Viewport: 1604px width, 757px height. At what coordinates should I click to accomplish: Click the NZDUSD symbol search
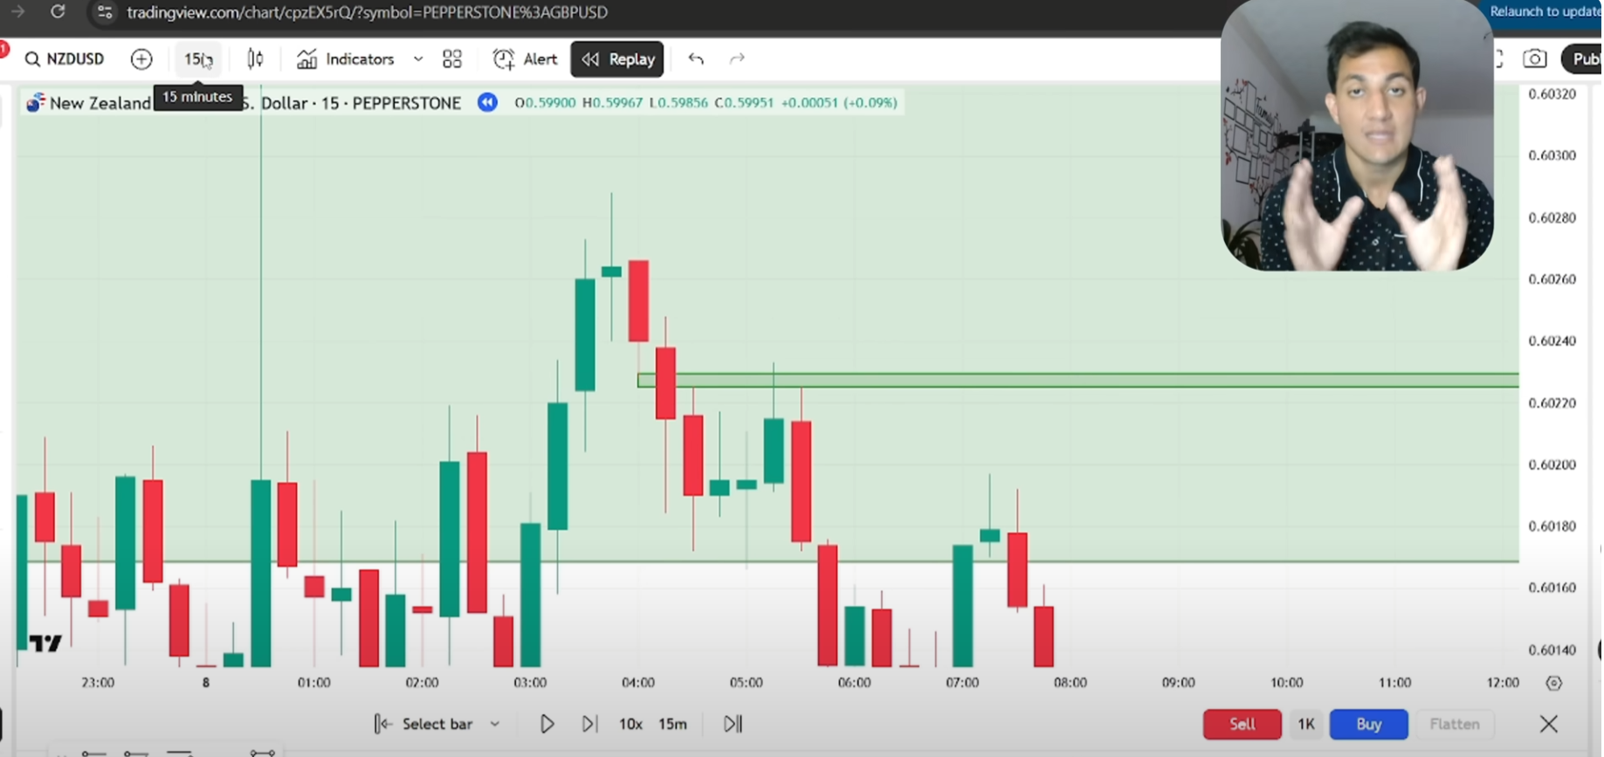(65, 59)
